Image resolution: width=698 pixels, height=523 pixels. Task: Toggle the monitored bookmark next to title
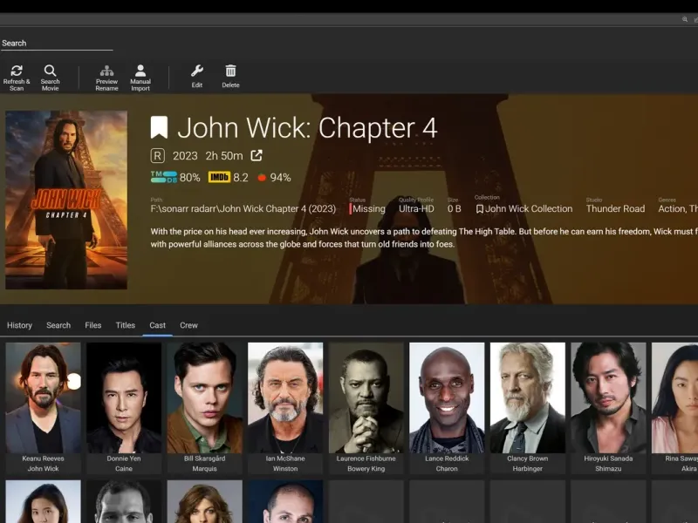159,127
